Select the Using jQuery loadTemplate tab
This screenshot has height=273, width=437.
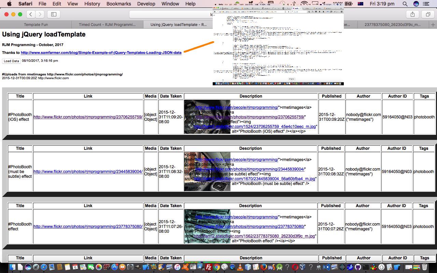178,25
